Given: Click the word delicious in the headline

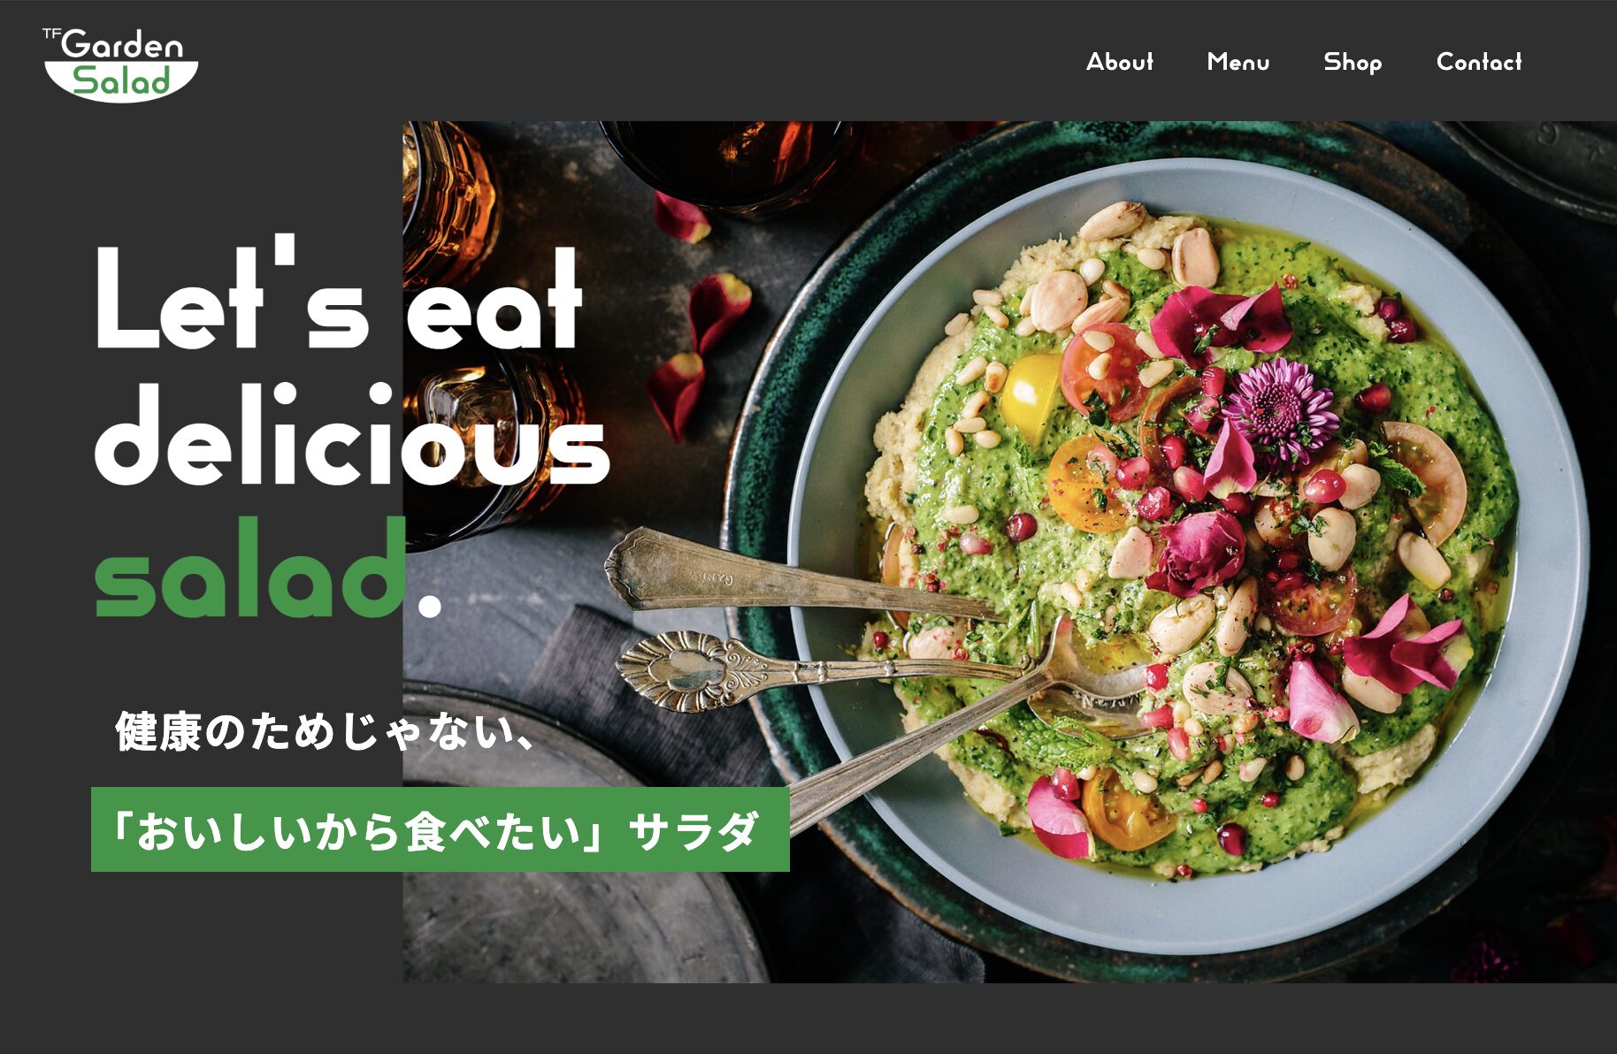Looking at the screenshot, I should tap(351, 433).
